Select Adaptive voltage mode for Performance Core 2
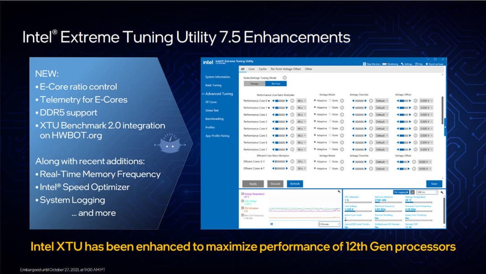 (315, 115)
